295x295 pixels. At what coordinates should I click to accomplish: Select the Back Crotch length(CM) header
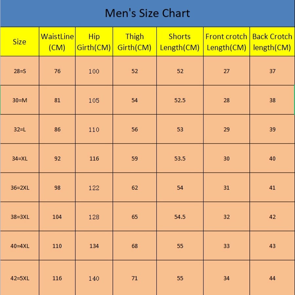(x=272, y=42)
